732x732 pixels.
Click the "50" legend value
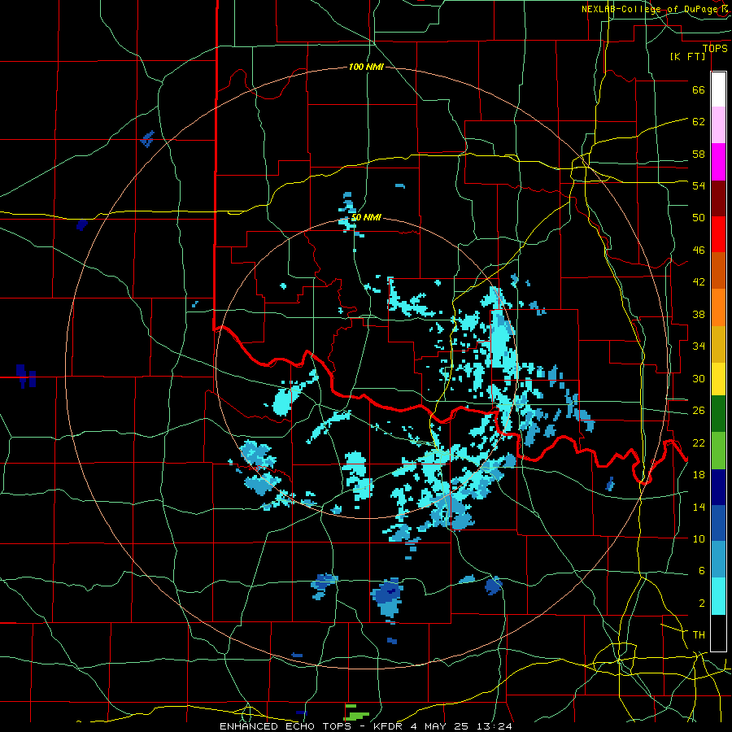[x=699, y=218]
